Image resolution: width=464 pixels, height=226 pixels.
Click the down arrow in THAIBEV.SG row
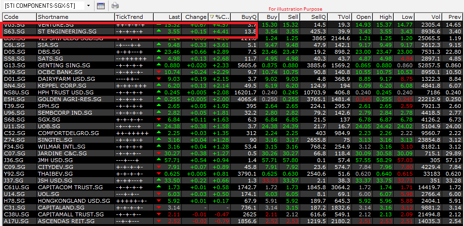click(x=159, y=174)
